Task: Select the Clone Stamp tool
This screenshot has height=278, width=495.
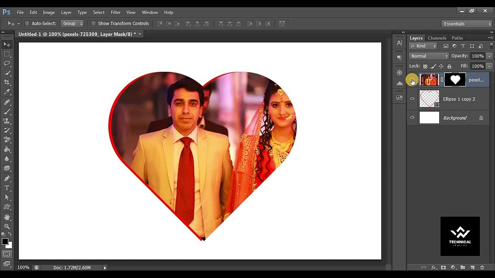Action: pos(7,121)
